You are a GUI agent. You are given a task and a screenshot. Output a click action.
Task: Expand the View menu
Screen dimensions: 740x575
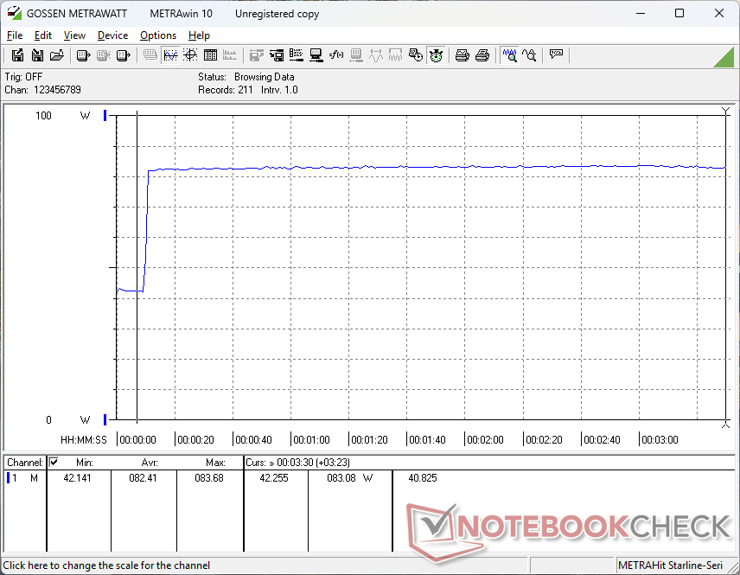pyautogui.click(x=74, y=35)
